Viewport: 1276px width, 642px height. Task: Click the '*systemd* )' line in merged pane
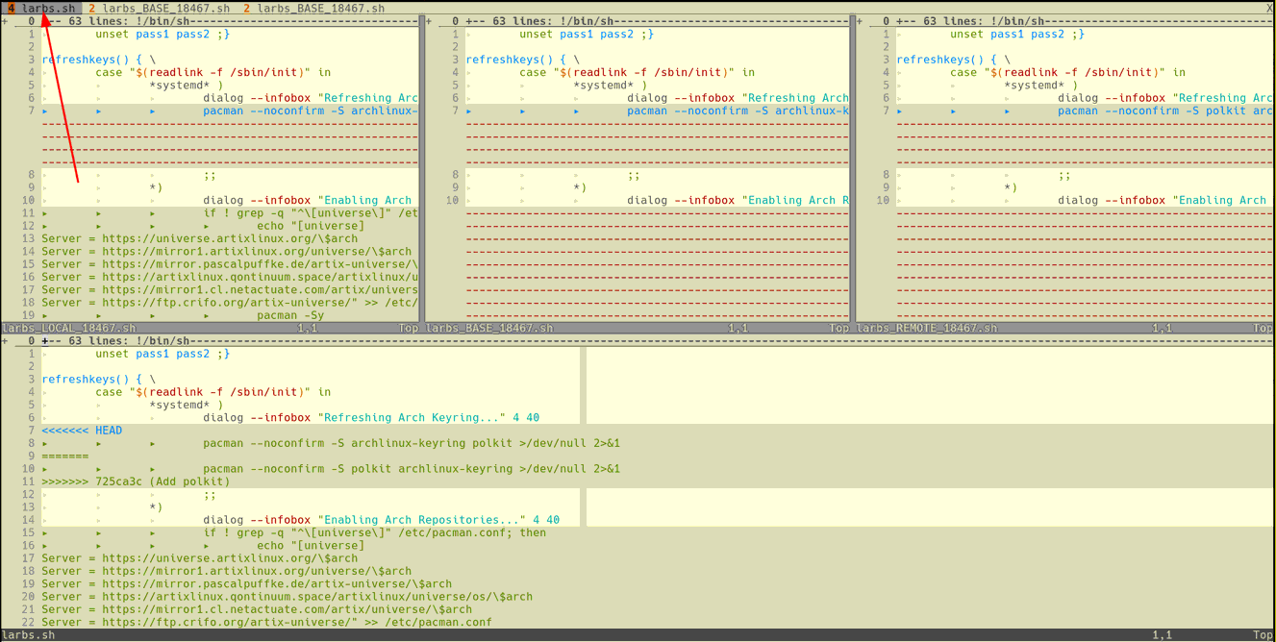pos(186,405)
